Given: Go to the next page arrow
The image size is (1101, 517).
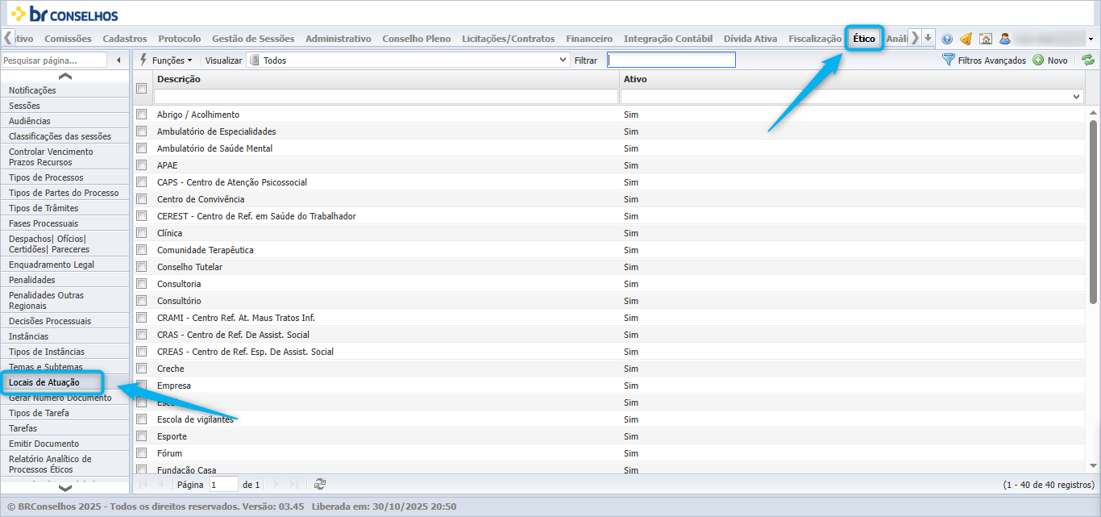Looking at the screenshot, I should (x=276, y=484).
